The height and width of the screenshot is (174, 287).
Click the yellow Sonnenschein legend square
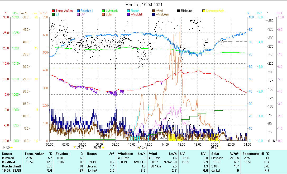pos(204,11)
